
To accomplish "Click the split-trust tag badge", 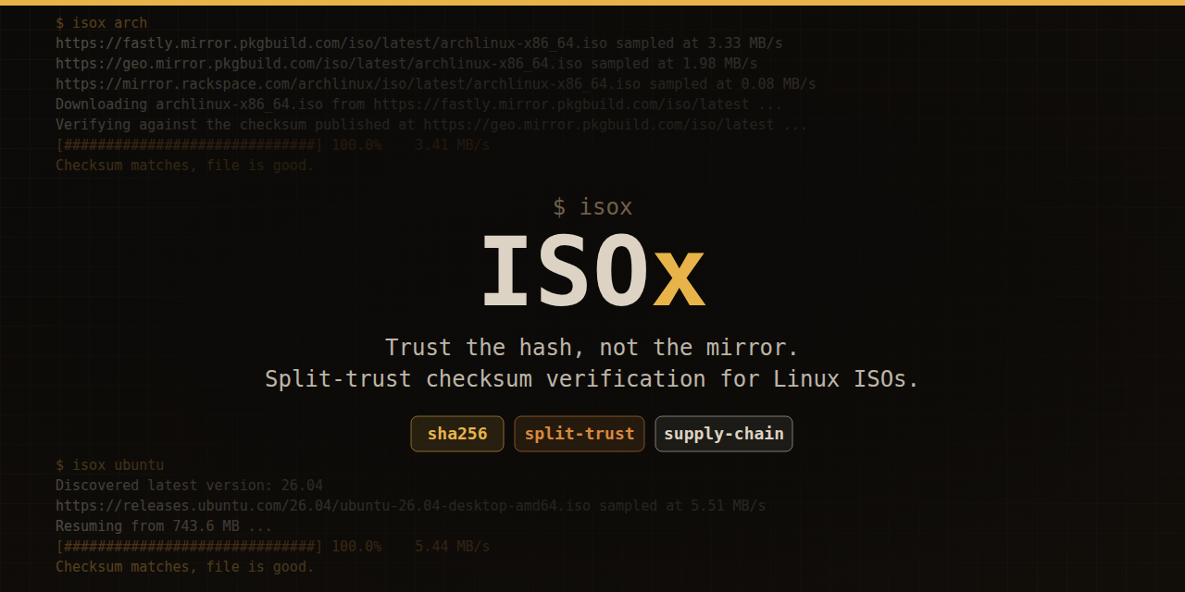I will [580, 434].
